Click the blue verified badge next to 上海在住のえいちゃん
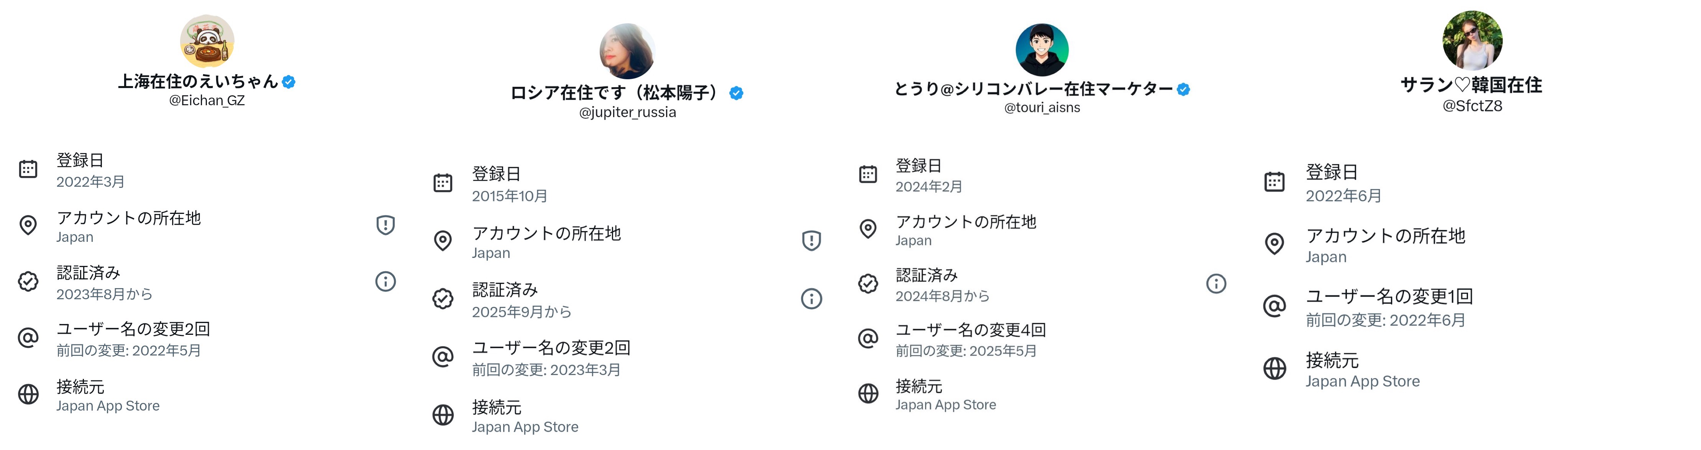Image resolution: width=1701 pixels, height=450 pixels. [x=289, y=82]
